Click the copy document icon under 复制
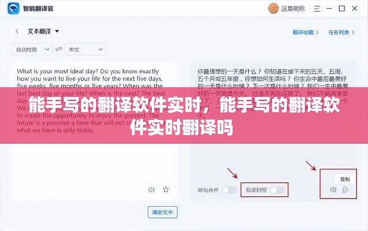This screenshot has width=368, height=231. [345, 189]
